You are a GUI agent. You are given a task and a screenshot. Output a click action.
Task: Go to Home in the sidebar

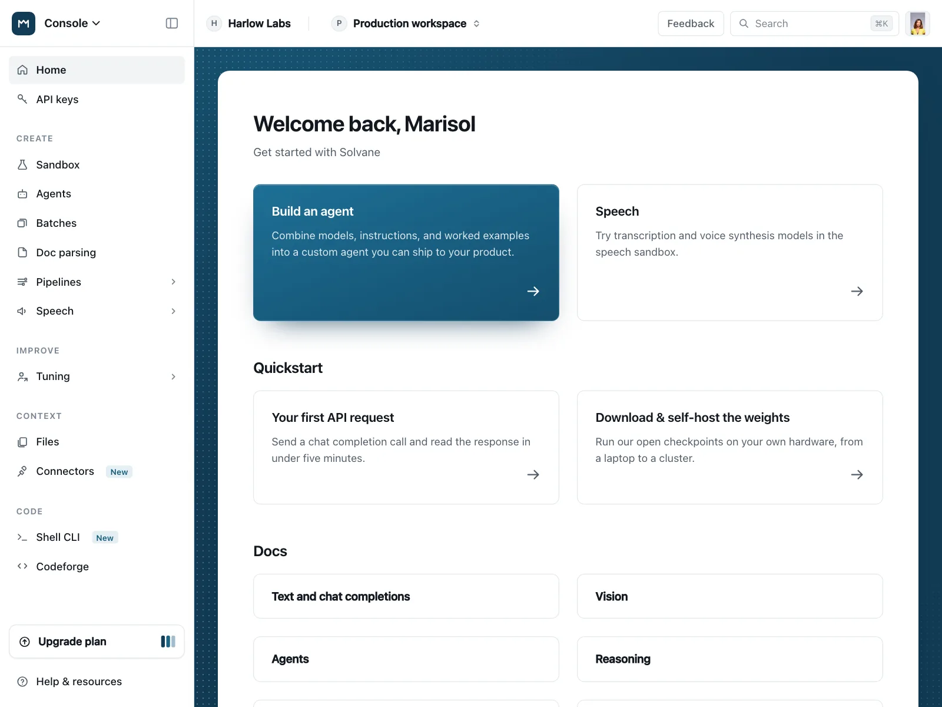pyautogui.click(x=97, y=70)
